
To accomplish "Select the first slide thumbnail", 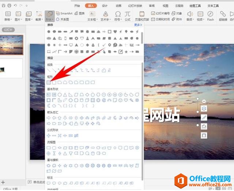I will coord(11,45).
